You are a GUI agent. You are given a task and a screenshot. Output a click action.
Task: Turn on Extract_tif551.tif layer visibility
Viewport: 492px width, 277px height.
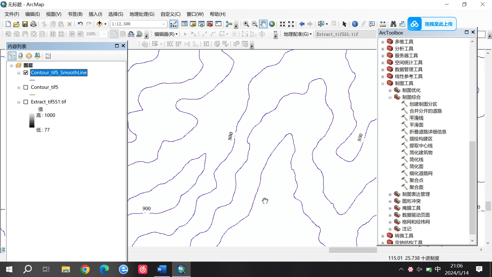pos(26,102)
